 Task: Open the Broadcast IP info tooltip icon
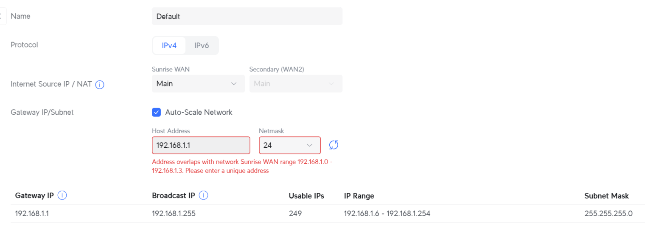coord(203,196)
